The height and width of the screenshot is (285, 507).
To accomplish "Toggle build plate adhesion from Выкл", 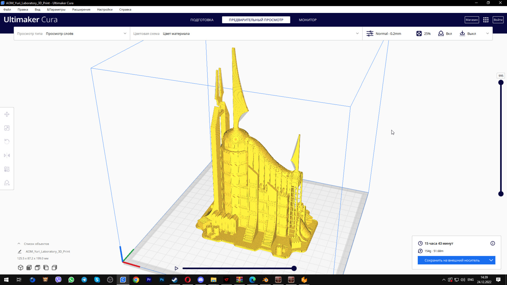I will click(x=468, y=33).
